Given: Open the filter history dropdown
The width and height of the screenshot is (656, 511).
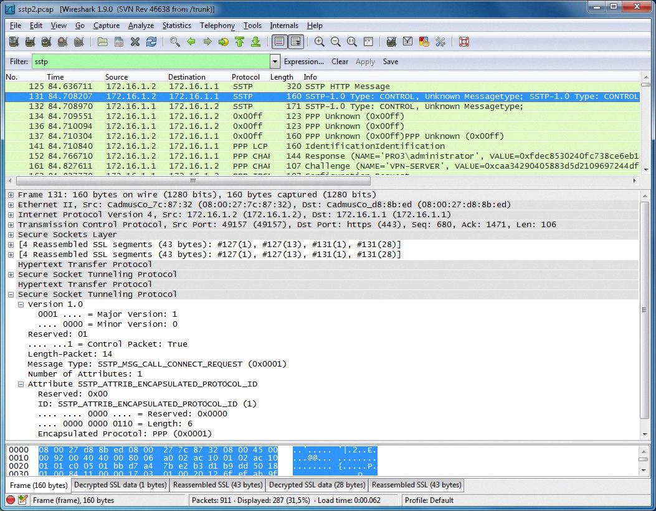Looking at the screenshot, I should (x=275, y=62).
